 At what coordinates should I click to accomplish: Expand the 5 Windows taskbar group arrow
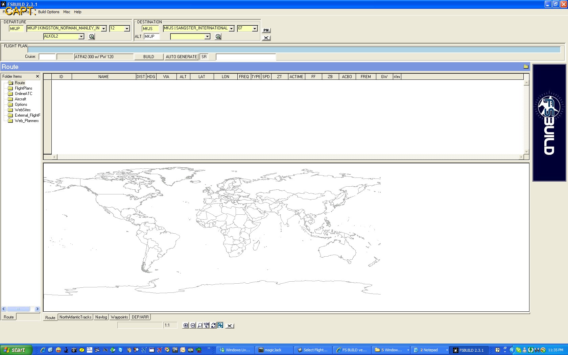click(408, 350)
